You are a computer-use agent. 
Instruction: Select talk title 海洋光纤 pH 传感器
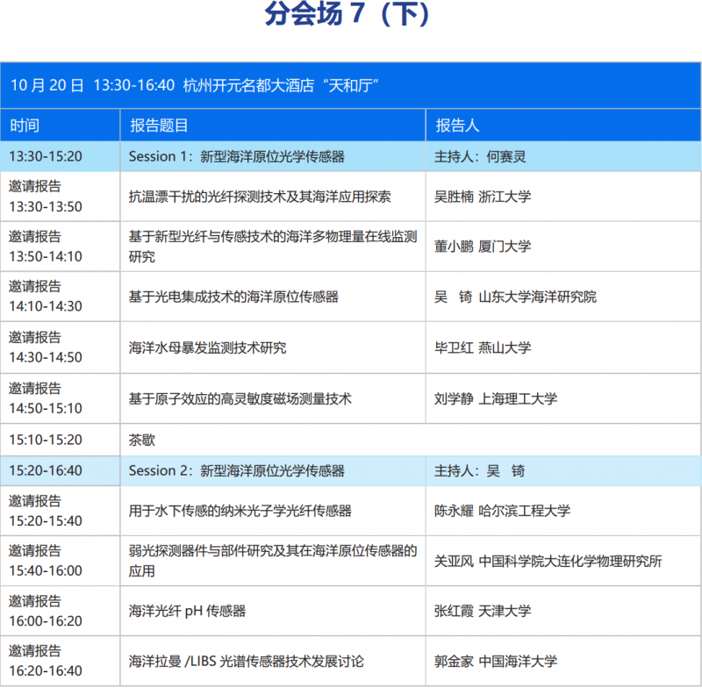click(x=187, y=611)
